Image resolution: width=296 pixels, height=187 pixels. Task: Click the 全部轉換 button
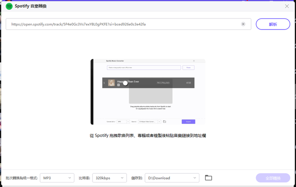tap(273, 178)
